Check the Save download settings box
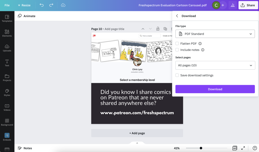Viewport: 259px width, 152px height. tap(177, 75)
